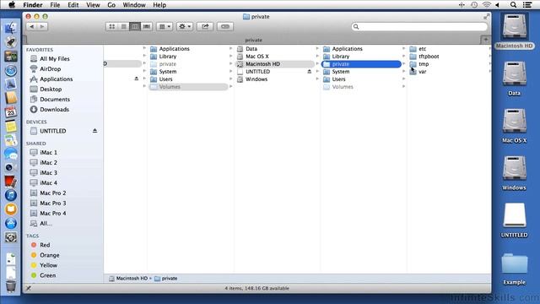Image resolution: width=540 pixels, height=304 pixels.
Task: Open AirDrop from sidebar
Action: tap(51, 69)
